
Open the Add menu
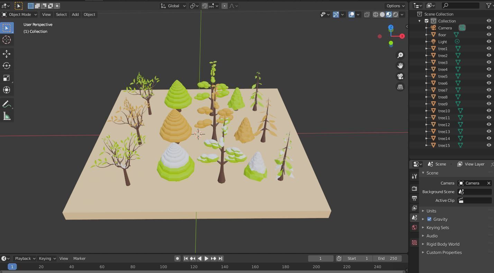tap(75, 15)
